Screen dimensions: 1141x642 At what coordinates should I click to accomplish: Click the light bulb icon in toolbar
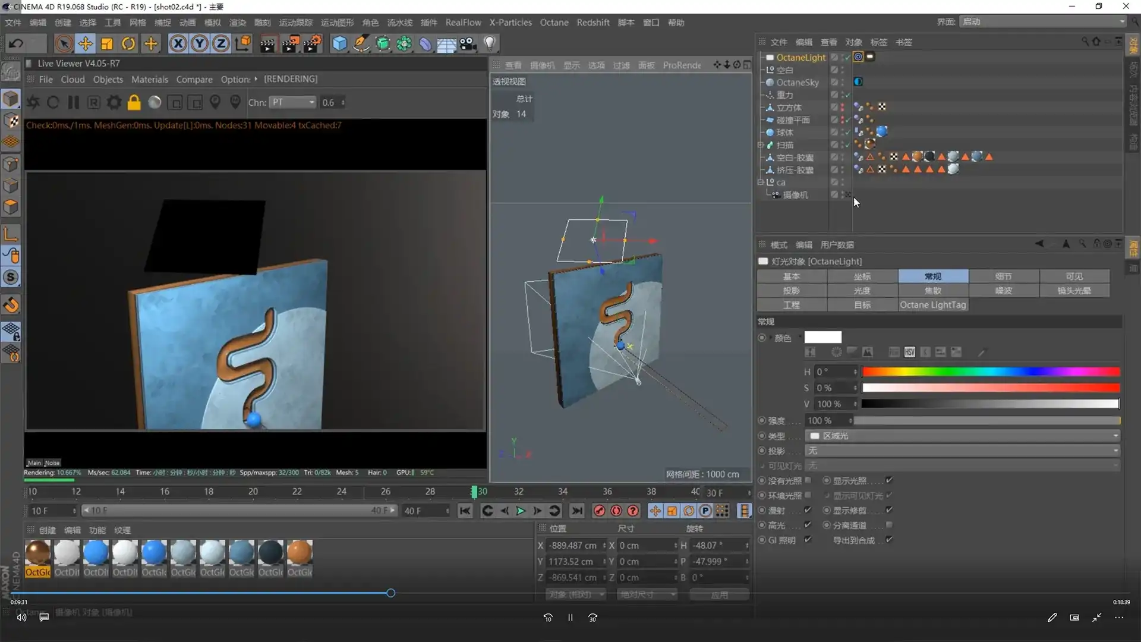point(490,43)
